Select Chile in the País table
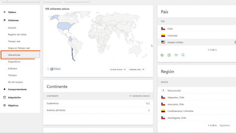This screenshot has height=133, width=236. pyautogui.click(x=197, y=29)
